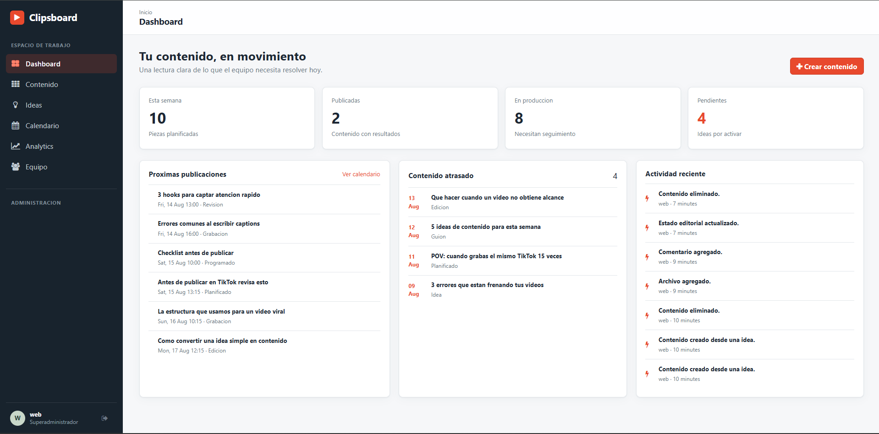This screenshot has width=879, height=434.
Task: Click bolt icon next to Comentario agregado
Action: click(x=647, y=257)
